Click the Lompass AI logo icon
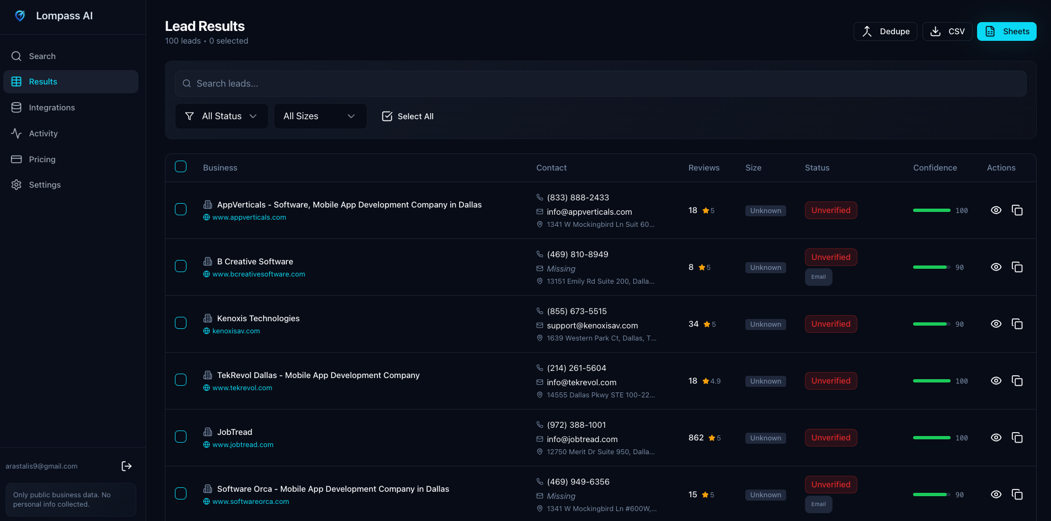Screen dimensions: 1051x521 coord(20,16)
